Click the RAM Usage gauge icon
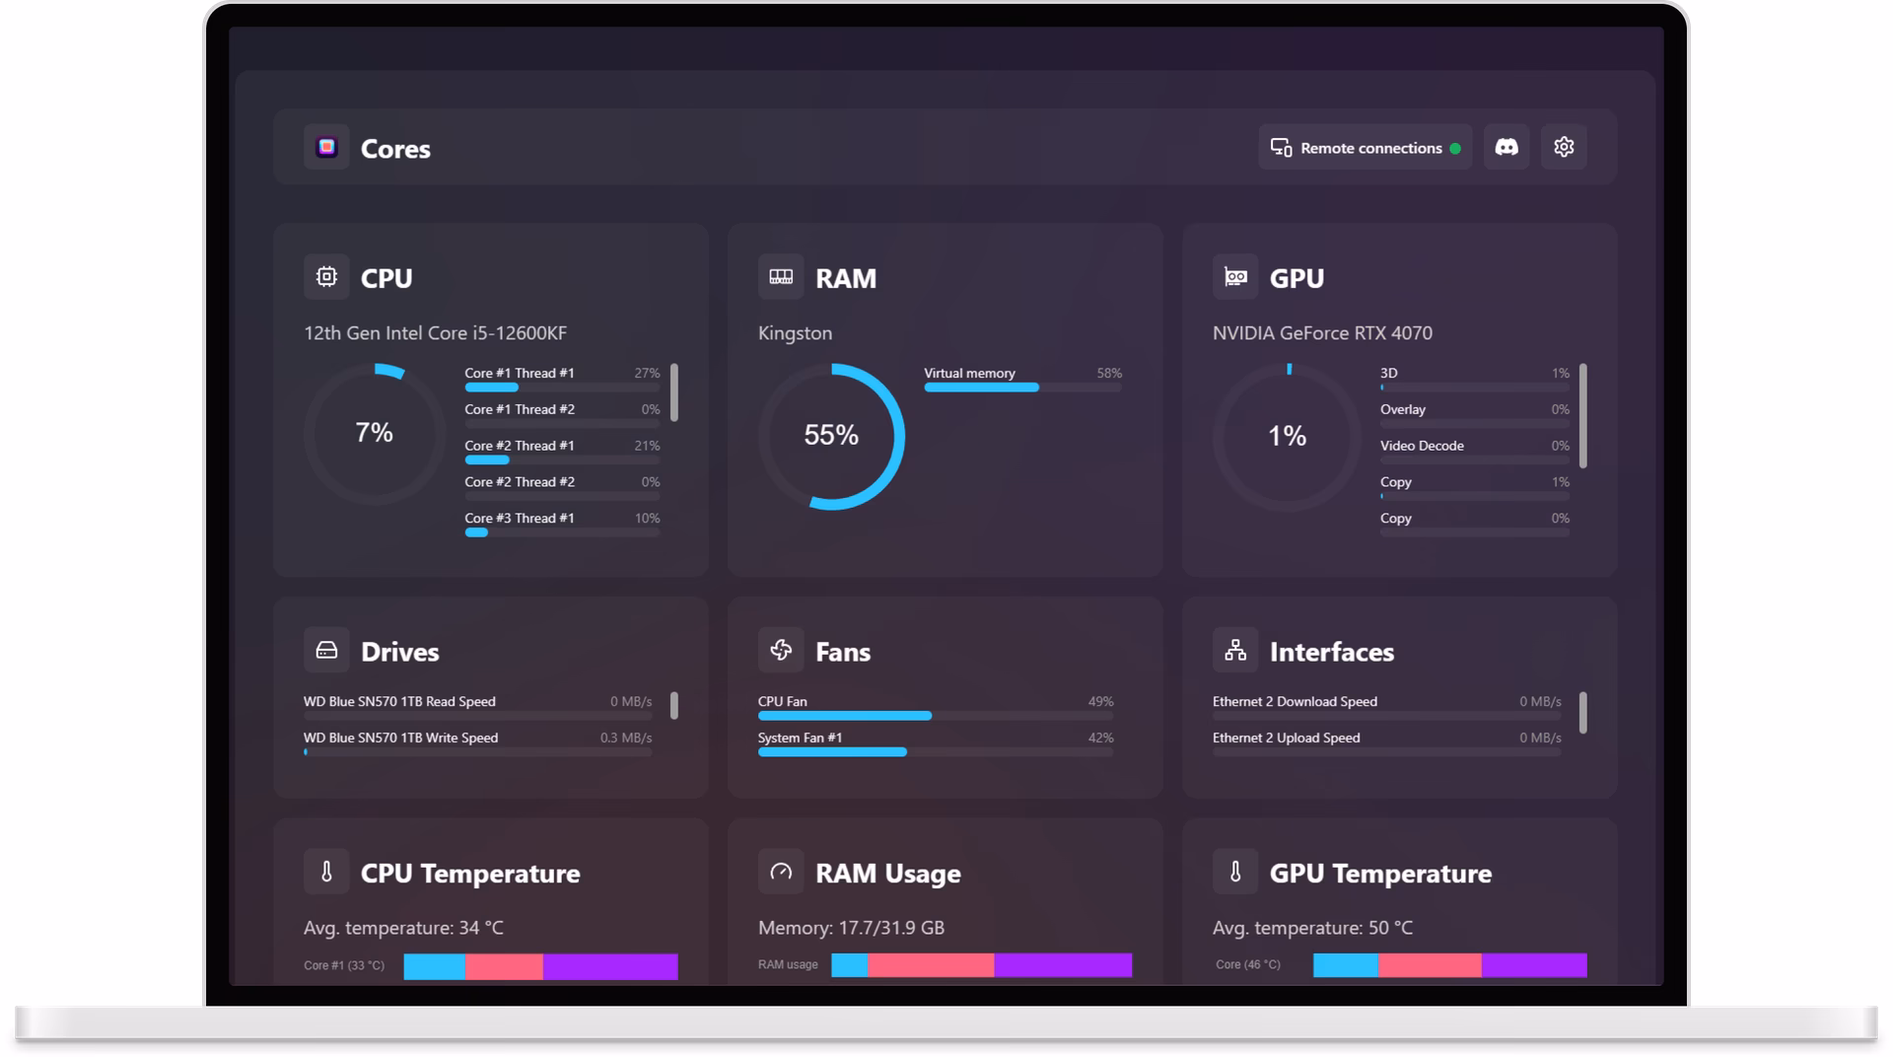1893x1057 pixels. coord(781,872)
